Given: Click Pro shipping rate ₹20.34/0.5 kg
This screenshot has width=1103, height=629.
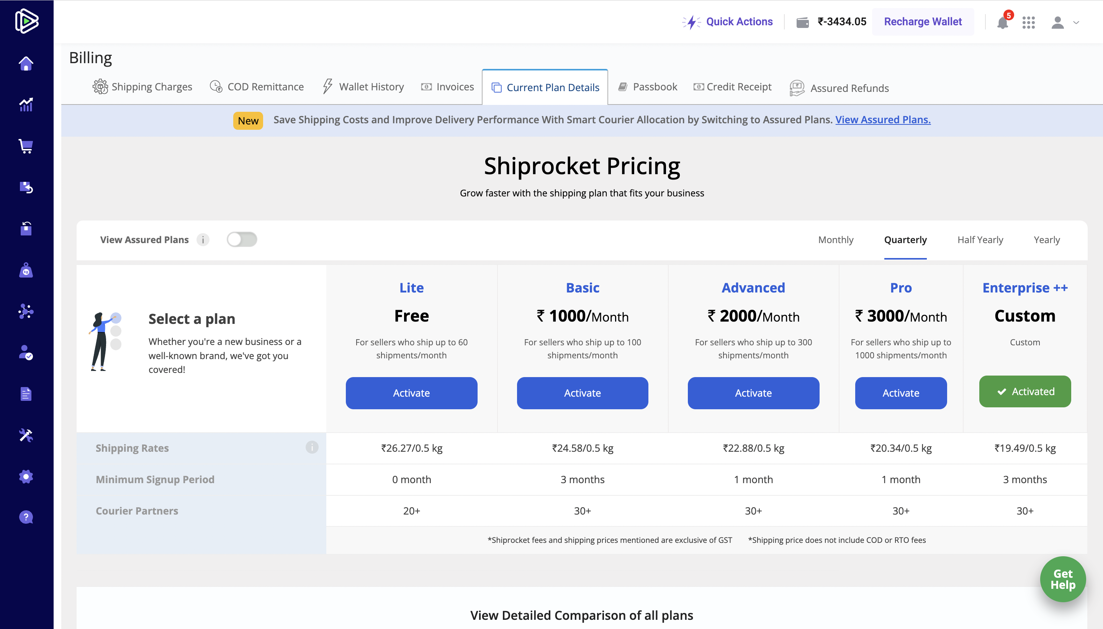Looking at the screenshot, I should 901,448.
